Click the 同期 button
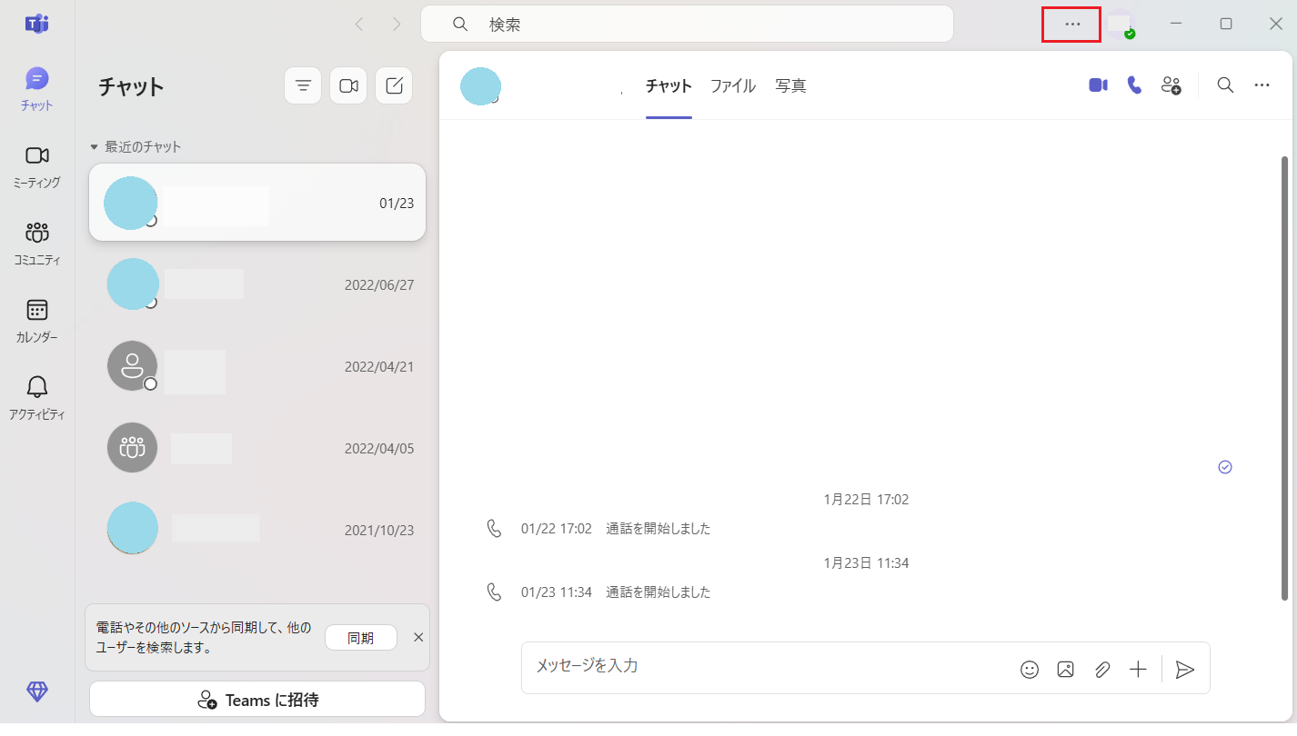This screenshot has width=1297, height=736. pos(360,638)
